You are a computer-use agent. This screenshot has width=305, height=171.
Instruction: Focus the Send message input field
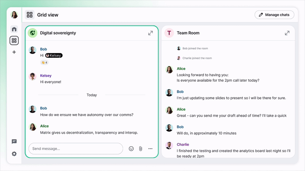tap(75, 149)
